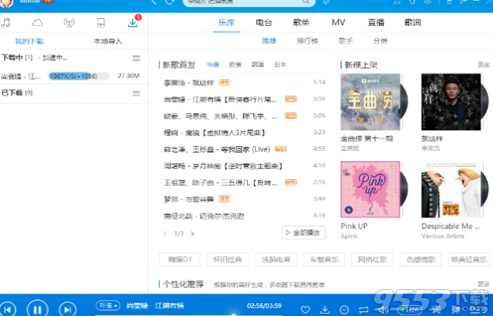Favorite the current song with heart icon
Viewport: 493px width, 316px height.
[305, 308]
